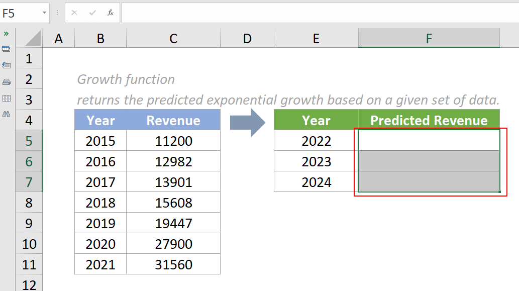Open the Name Box dropdown arrow
The width and height of the screenshot is (519, 291).
tap(44, 13)
